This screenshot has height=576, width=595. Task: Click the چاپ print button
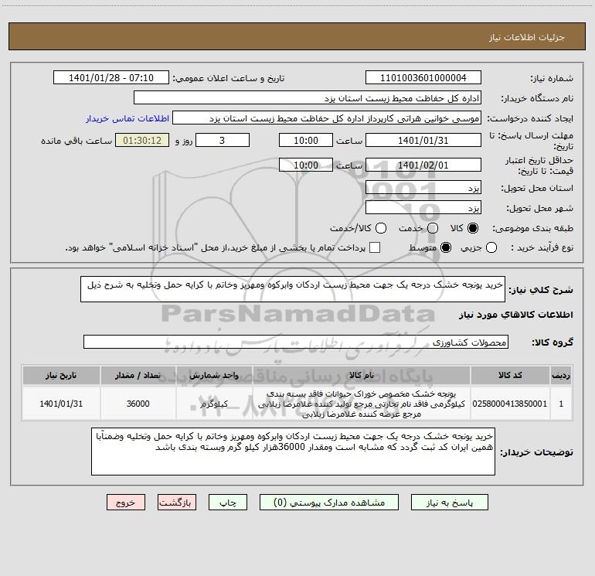(228, 503)
